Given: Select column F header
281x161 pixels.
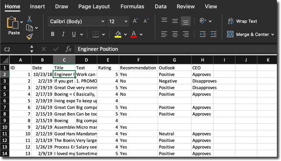Looking at the screenshot, I should (x=138, y=60).
